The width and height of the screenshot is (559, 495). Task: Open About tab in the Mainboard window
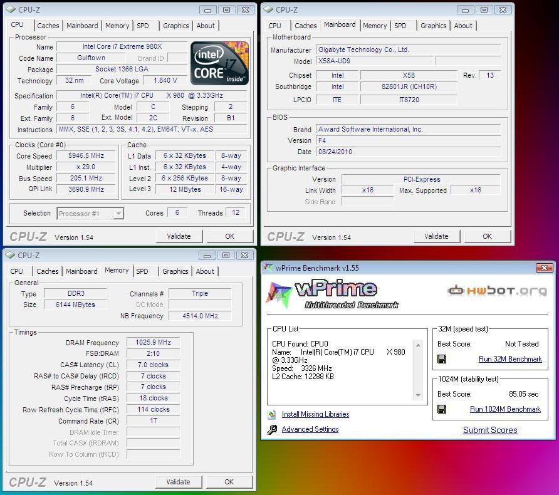point(463,26)
